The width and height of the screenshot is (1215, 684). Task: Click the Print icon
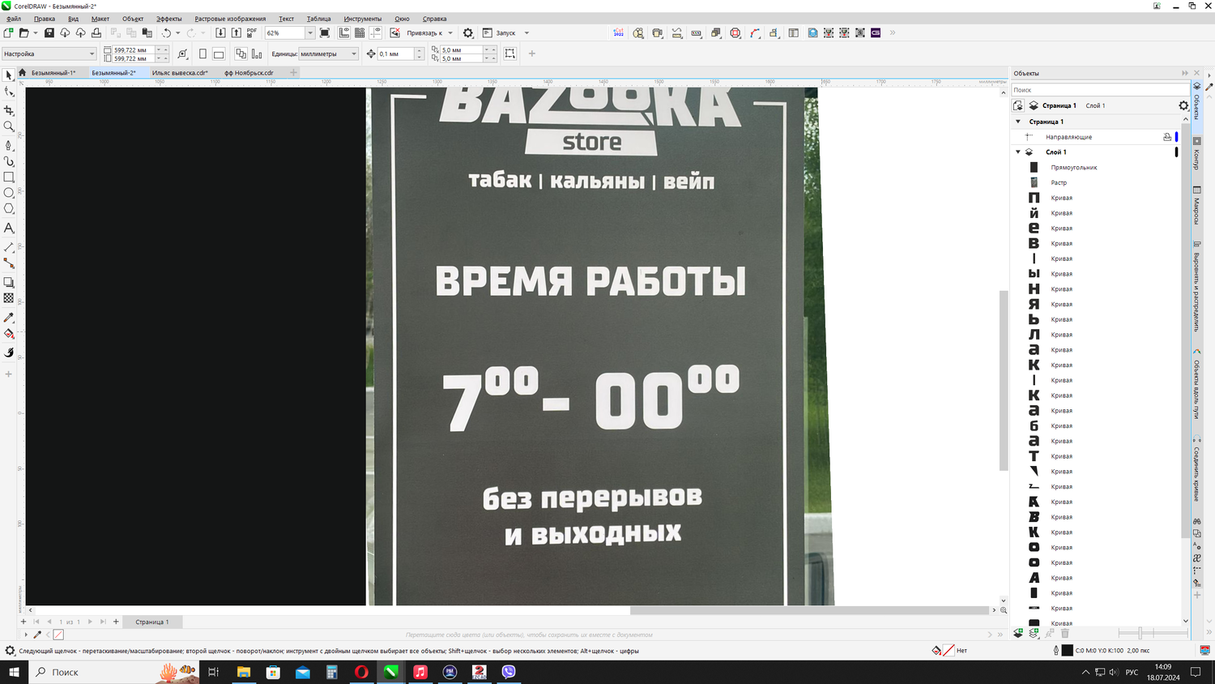click(96, 33)
